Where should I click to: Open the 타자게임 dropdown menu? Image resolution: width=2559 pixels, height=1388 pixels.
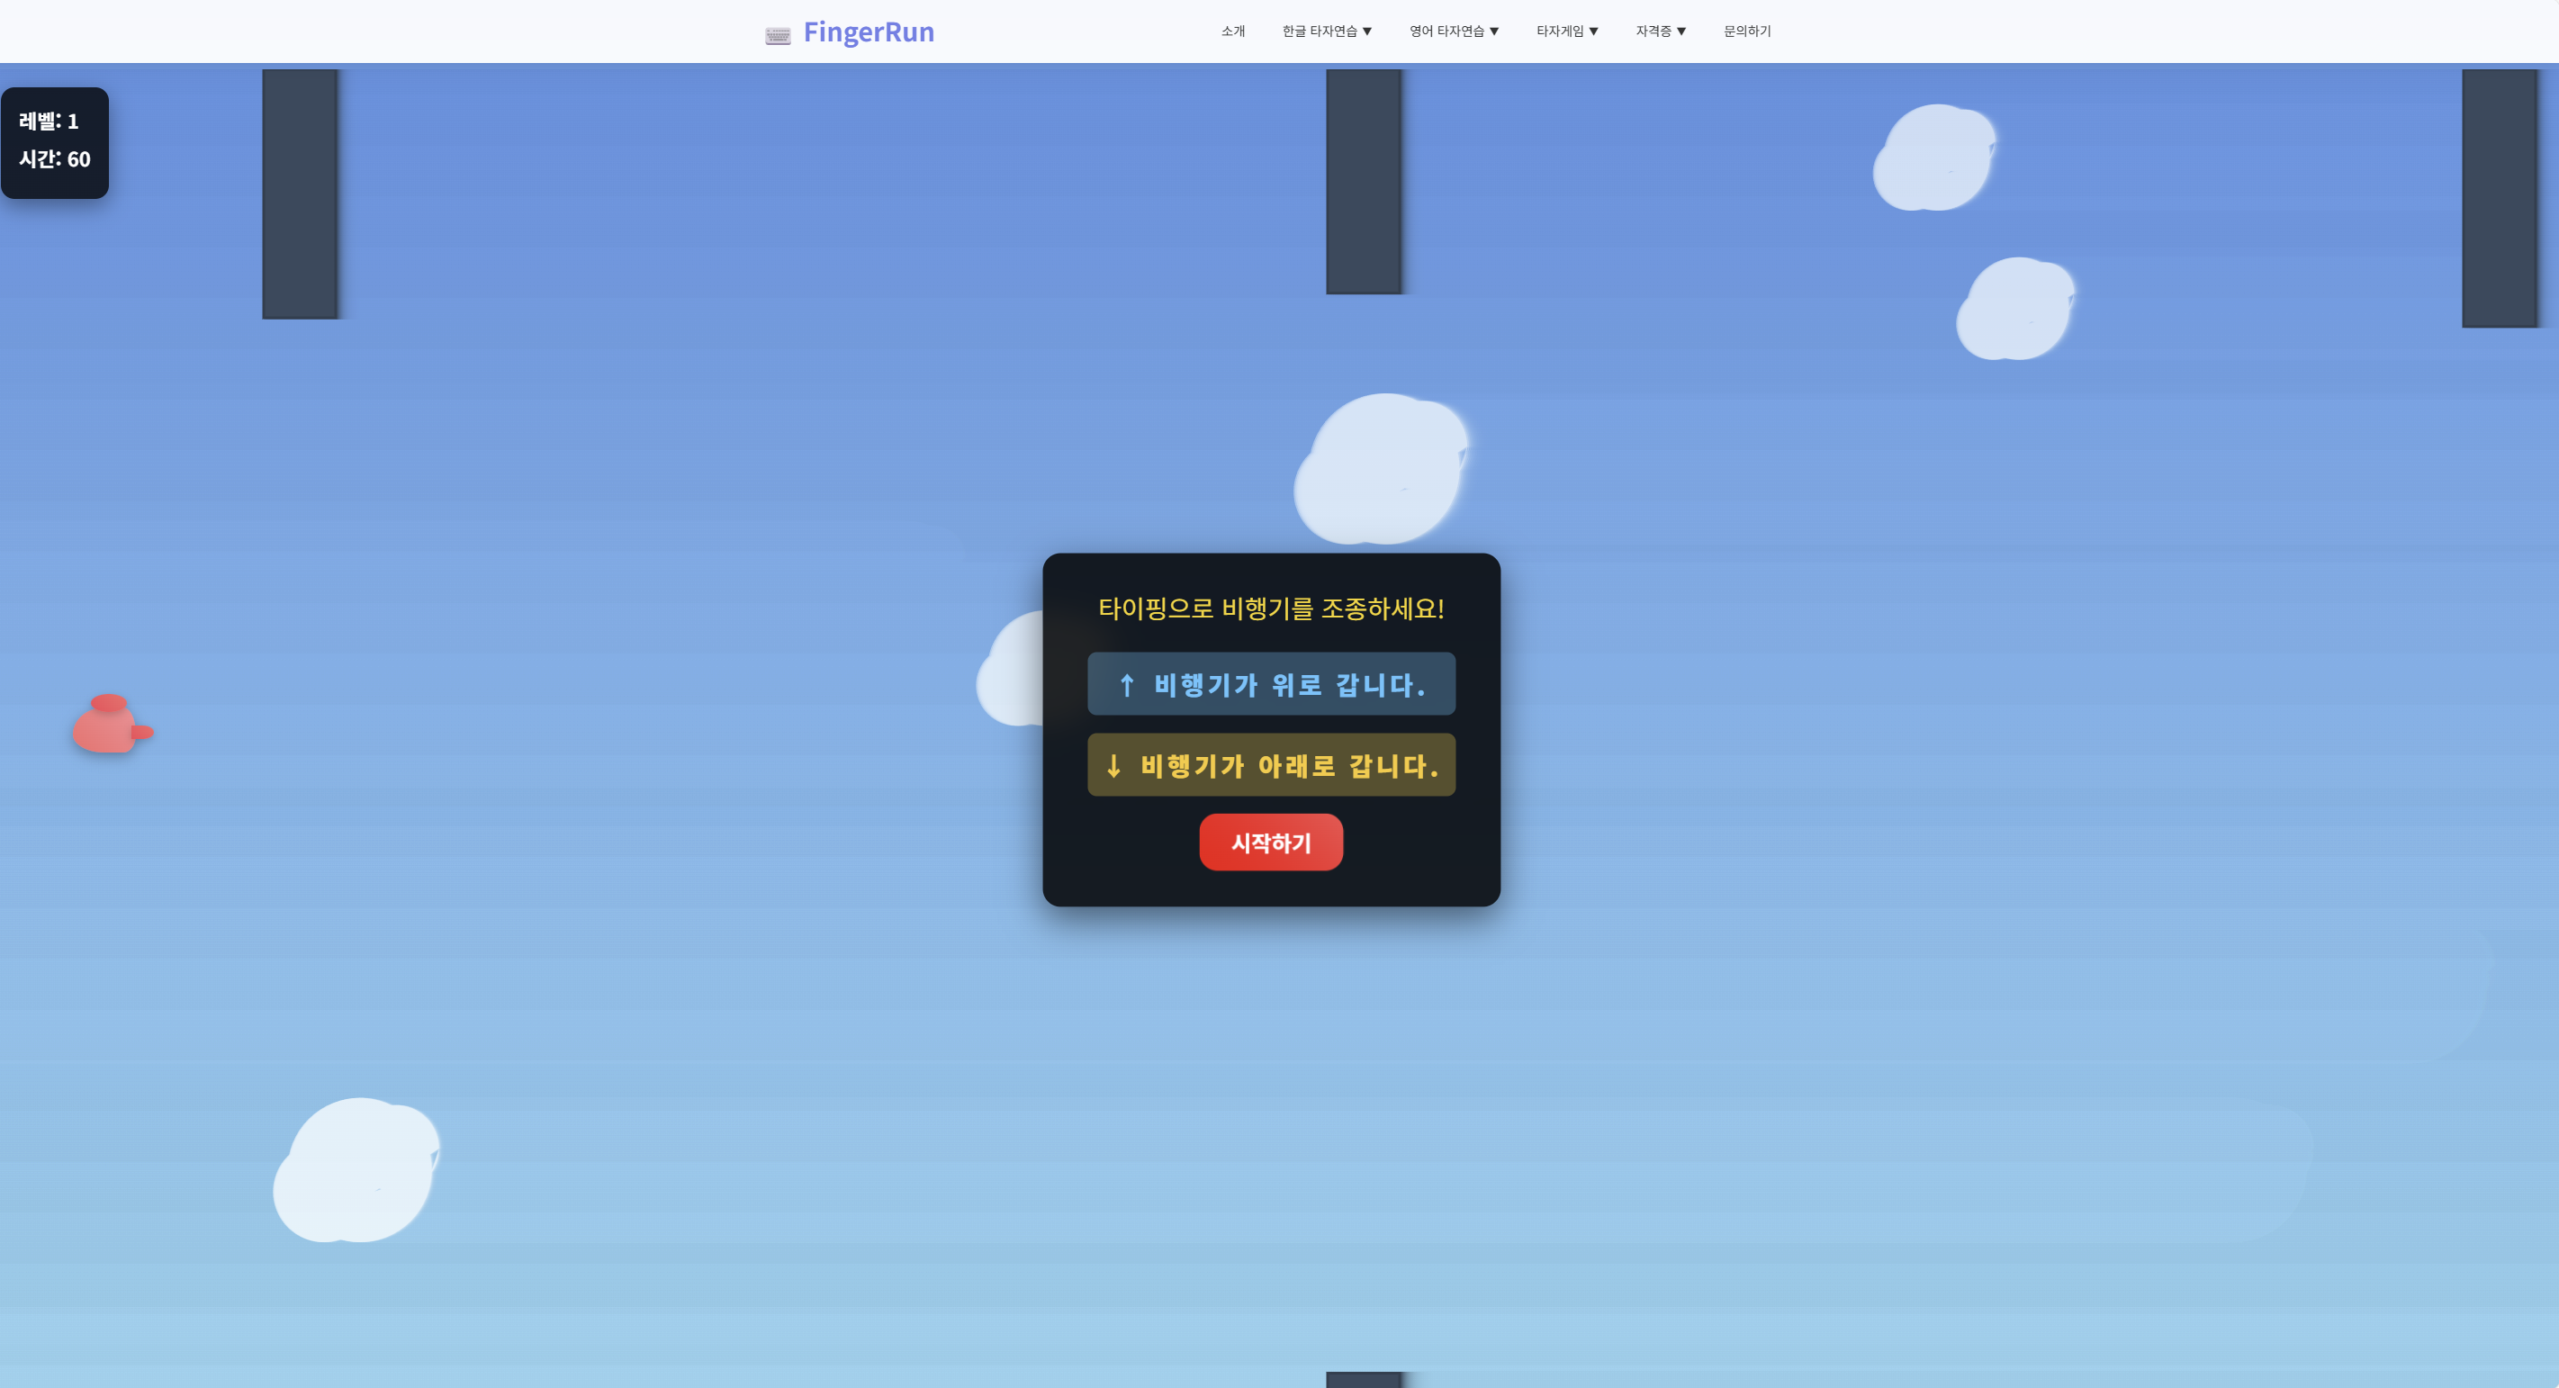click(x=1566, y=32)
